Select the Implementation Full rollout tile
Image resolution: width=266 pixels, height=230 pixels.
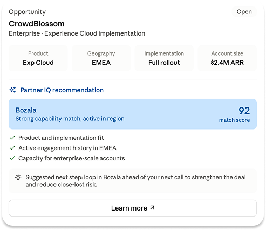click(164, 58)
